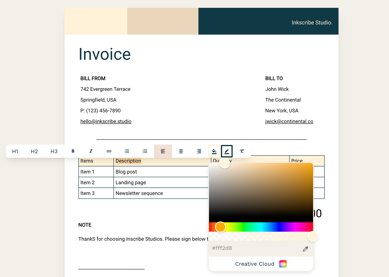This screenshot has width=389, height=277.
Task: Toggle bold formatting
Action: [x=73, y=151]
